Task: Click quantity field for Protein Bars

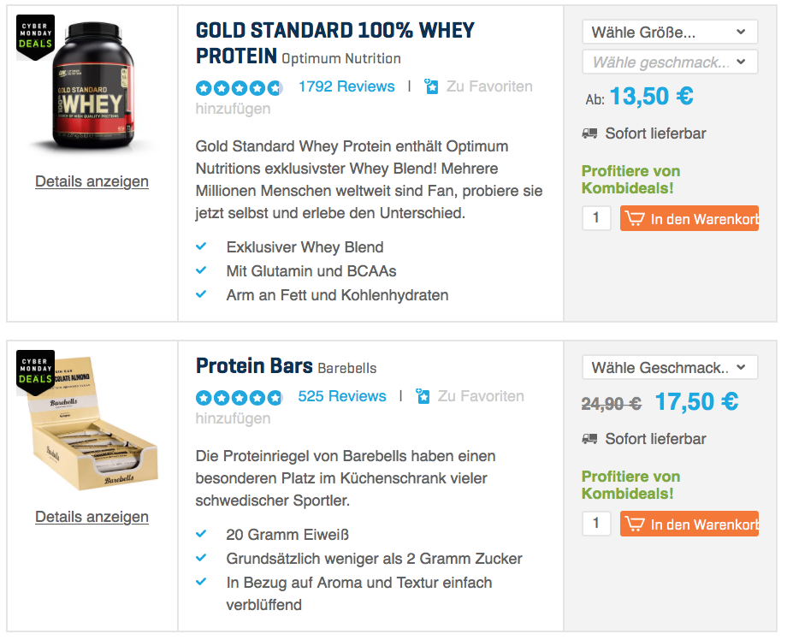Action: click(596, 523)
